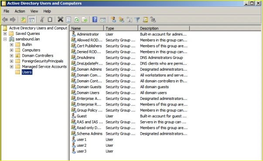Viewport: 263px width, 161px height.
Task: Select the Allowed ROD... group row
Action: pyautogui.click(x=129, y=40)
